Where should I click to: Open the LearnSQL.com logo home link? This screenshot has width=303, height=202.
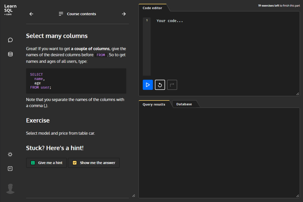point(10,10)
